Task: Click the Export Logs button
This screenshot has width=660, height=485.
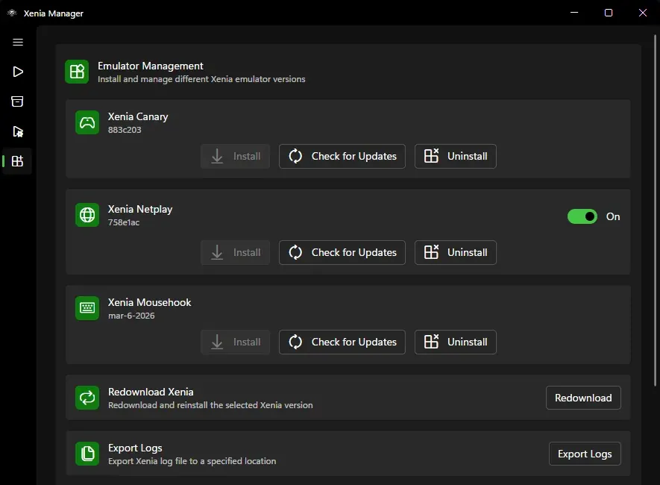Action: tap(585, 454)
